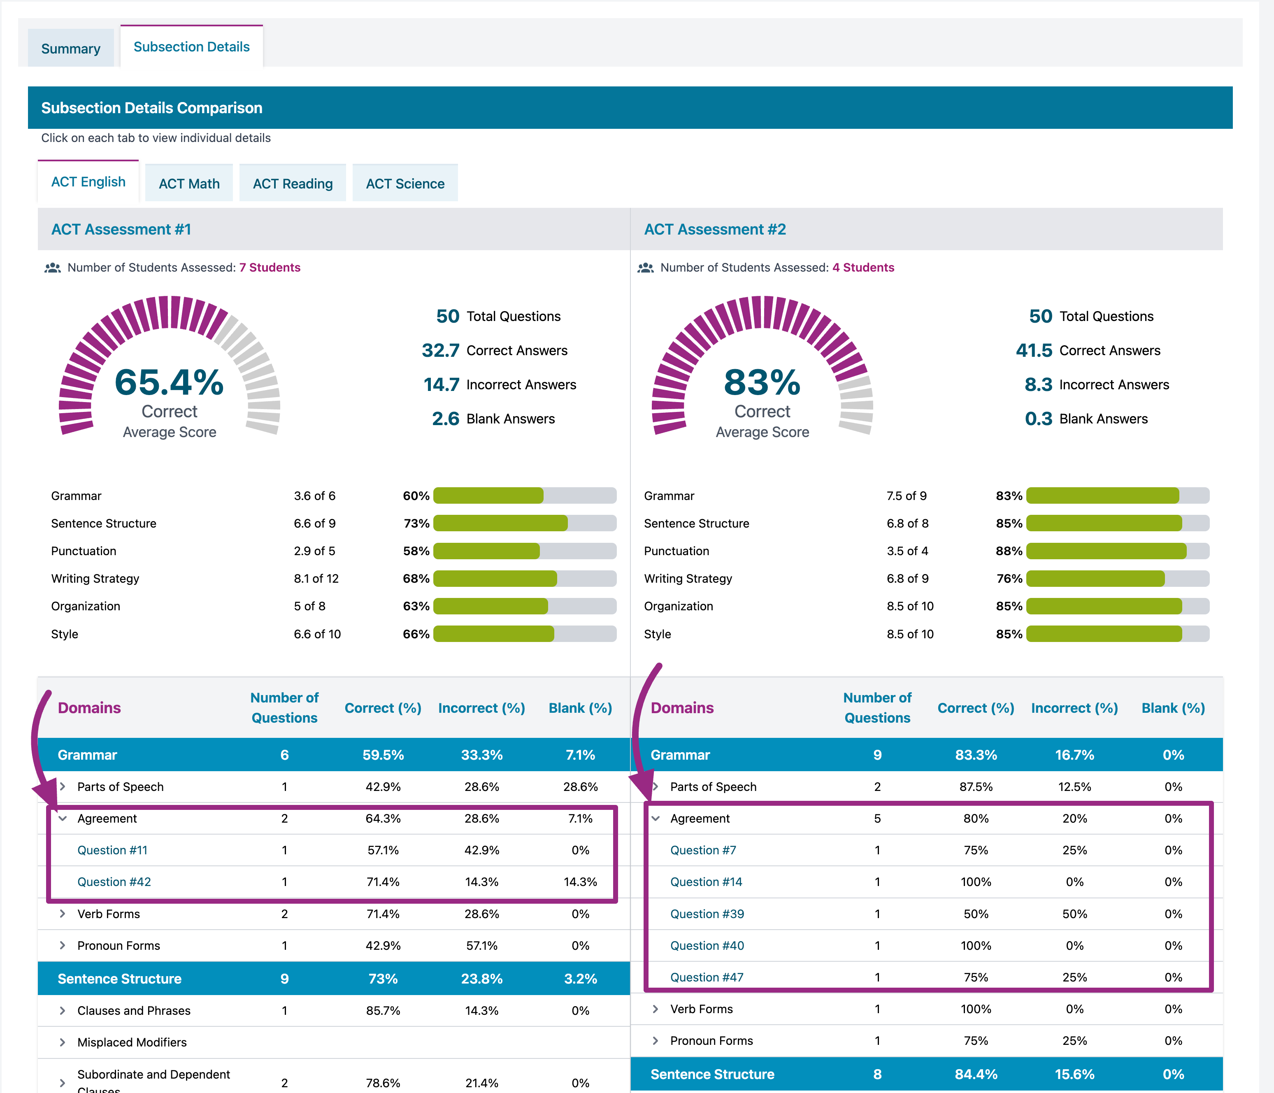Switch to ACT Science tab

click(x=405, y=183)
